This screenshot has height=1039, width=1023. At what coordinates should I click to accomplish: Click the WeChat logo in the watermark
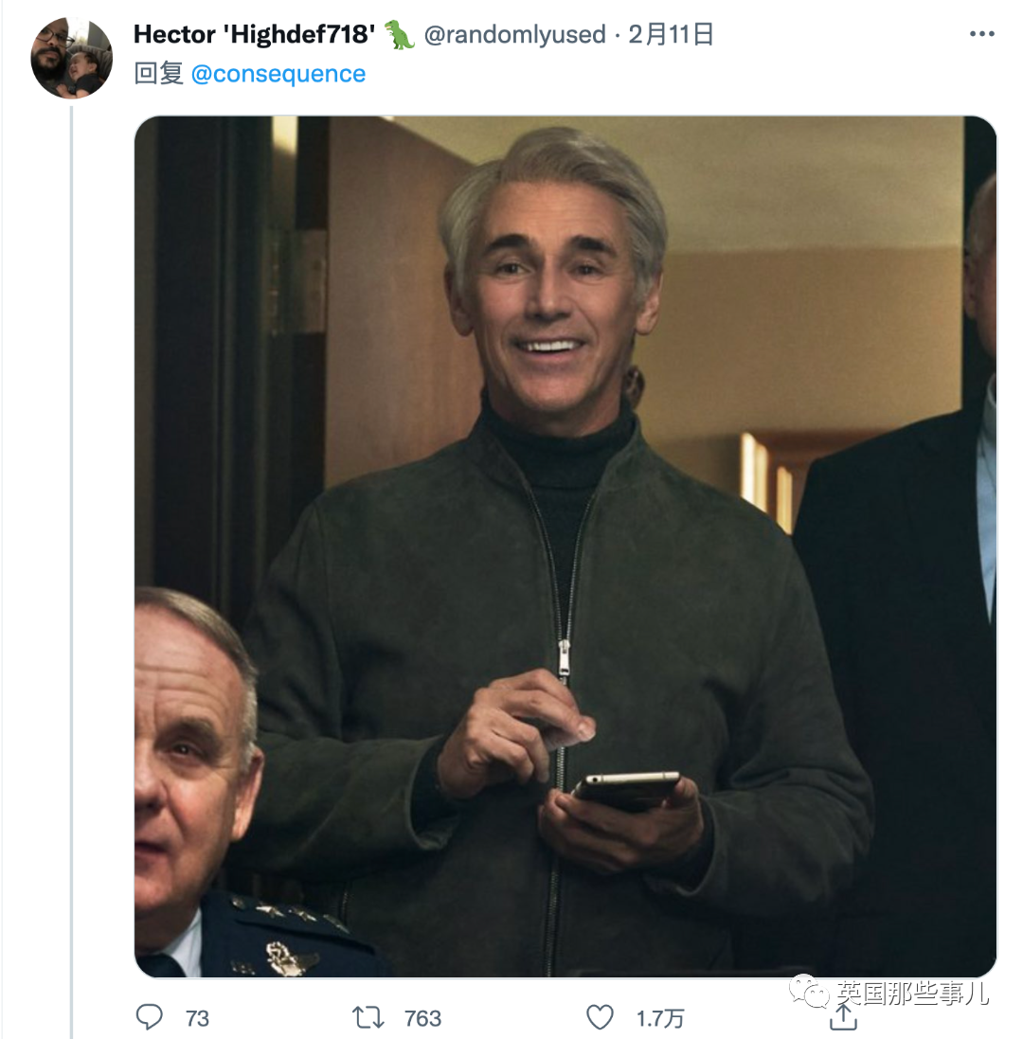click(x=811, y=992)
